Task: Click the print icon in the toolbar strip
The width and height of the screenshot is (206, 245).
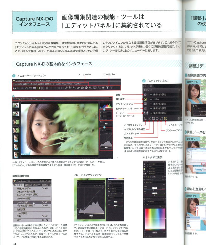Action: (x=14, y=88)
